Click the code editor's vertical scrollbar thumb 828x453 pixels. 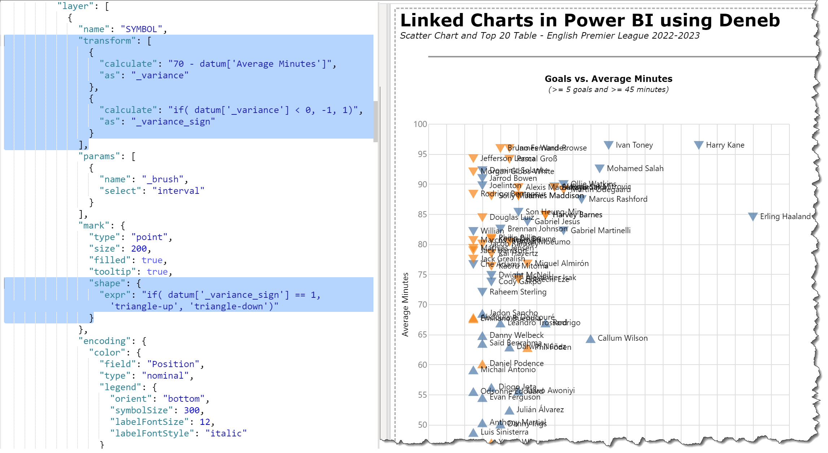tap(376, 121)
